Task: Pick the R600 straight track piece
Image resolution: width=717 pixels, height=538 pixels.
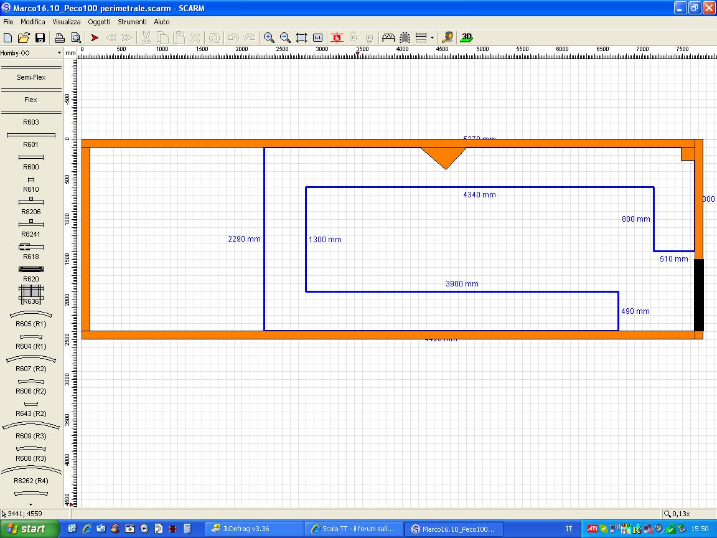Action: (31, 163)
